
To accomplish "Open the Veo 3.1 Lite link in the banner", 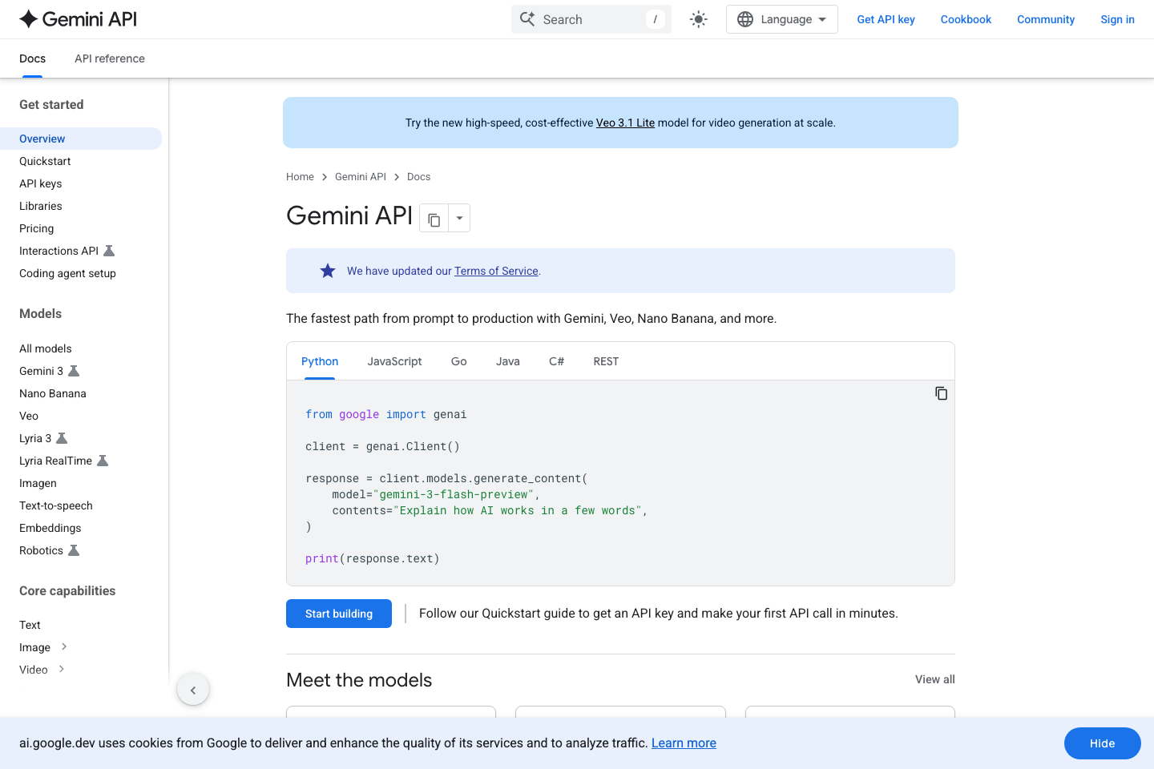I will pos(624,123).
